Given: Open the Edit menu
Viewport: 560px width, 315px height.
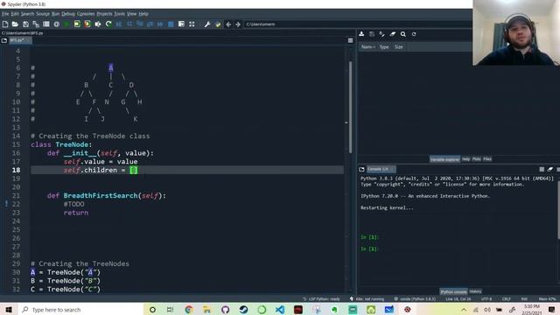Looking at the screenshot, I should pos(15,14).
